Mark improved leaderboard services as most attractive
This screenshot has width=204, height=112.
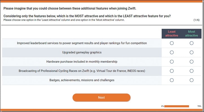click(191, 43)
